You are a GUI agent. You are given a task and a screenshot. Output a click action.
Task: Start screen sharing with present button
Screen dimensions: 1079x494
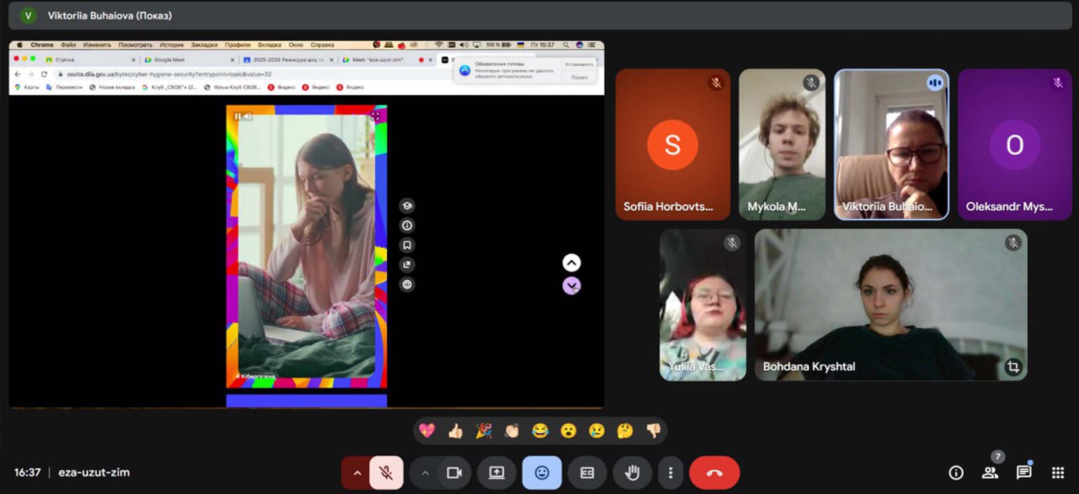[x=496, y=473]
